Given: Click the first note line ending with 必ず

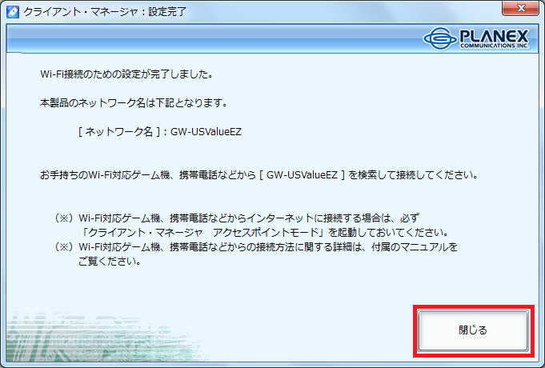Looking at the screenshot, I should pyautogui.click(x=237, y=218).
